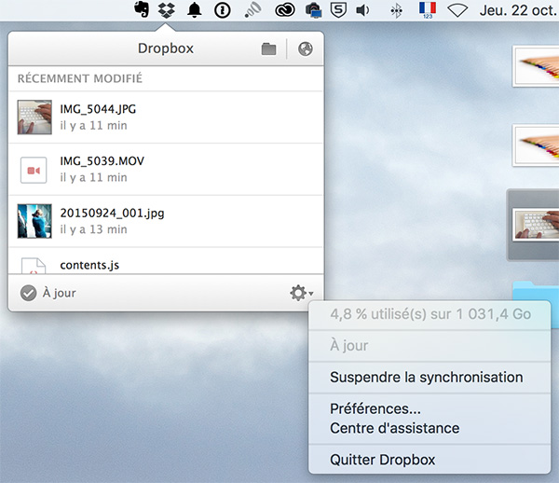Select the IMG_5044.JPG file name
Screen dimensions: 559x483
click(98, 109)
